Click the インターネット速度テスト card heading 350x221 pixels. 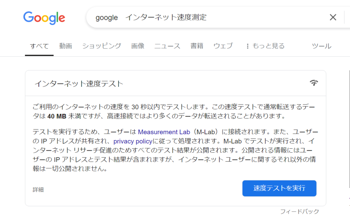pyautogui.click(x=79, y=84)
